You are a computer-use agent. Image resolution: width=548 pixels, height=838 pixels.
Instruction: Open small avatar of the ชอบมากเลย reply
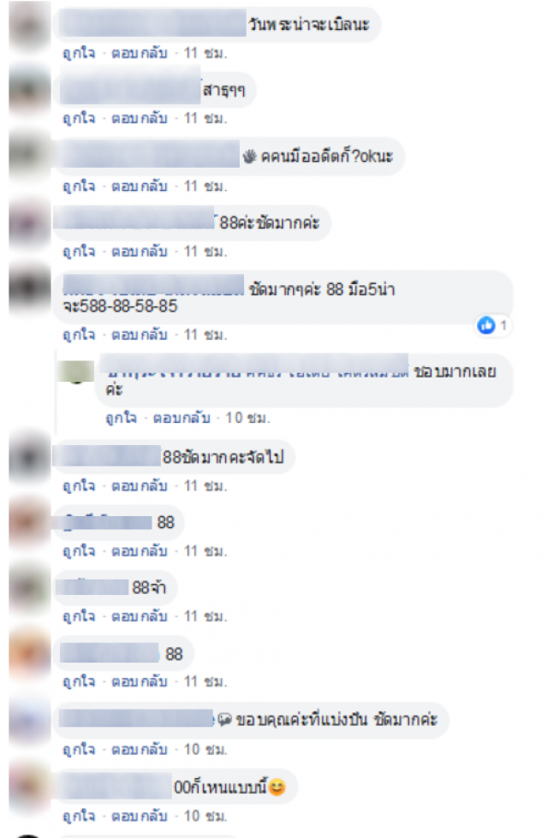[x=75, y=371]
